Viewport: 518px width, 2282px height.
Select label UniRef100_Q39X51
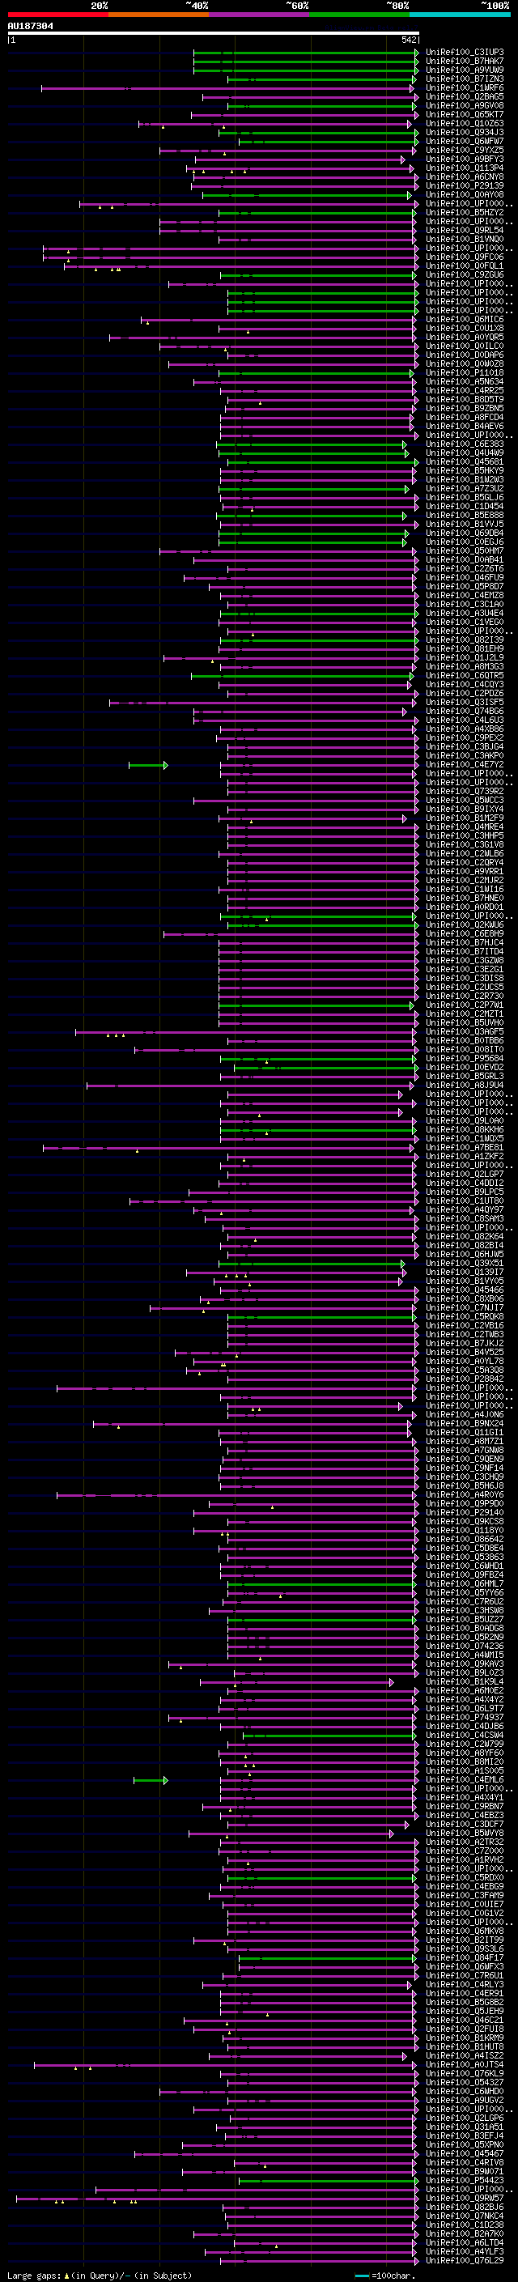tap(465, 1264)
